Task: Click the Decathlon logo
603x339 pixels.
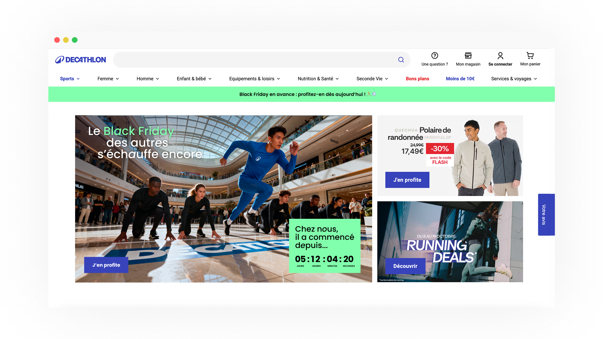Action: tap(81, 60)
